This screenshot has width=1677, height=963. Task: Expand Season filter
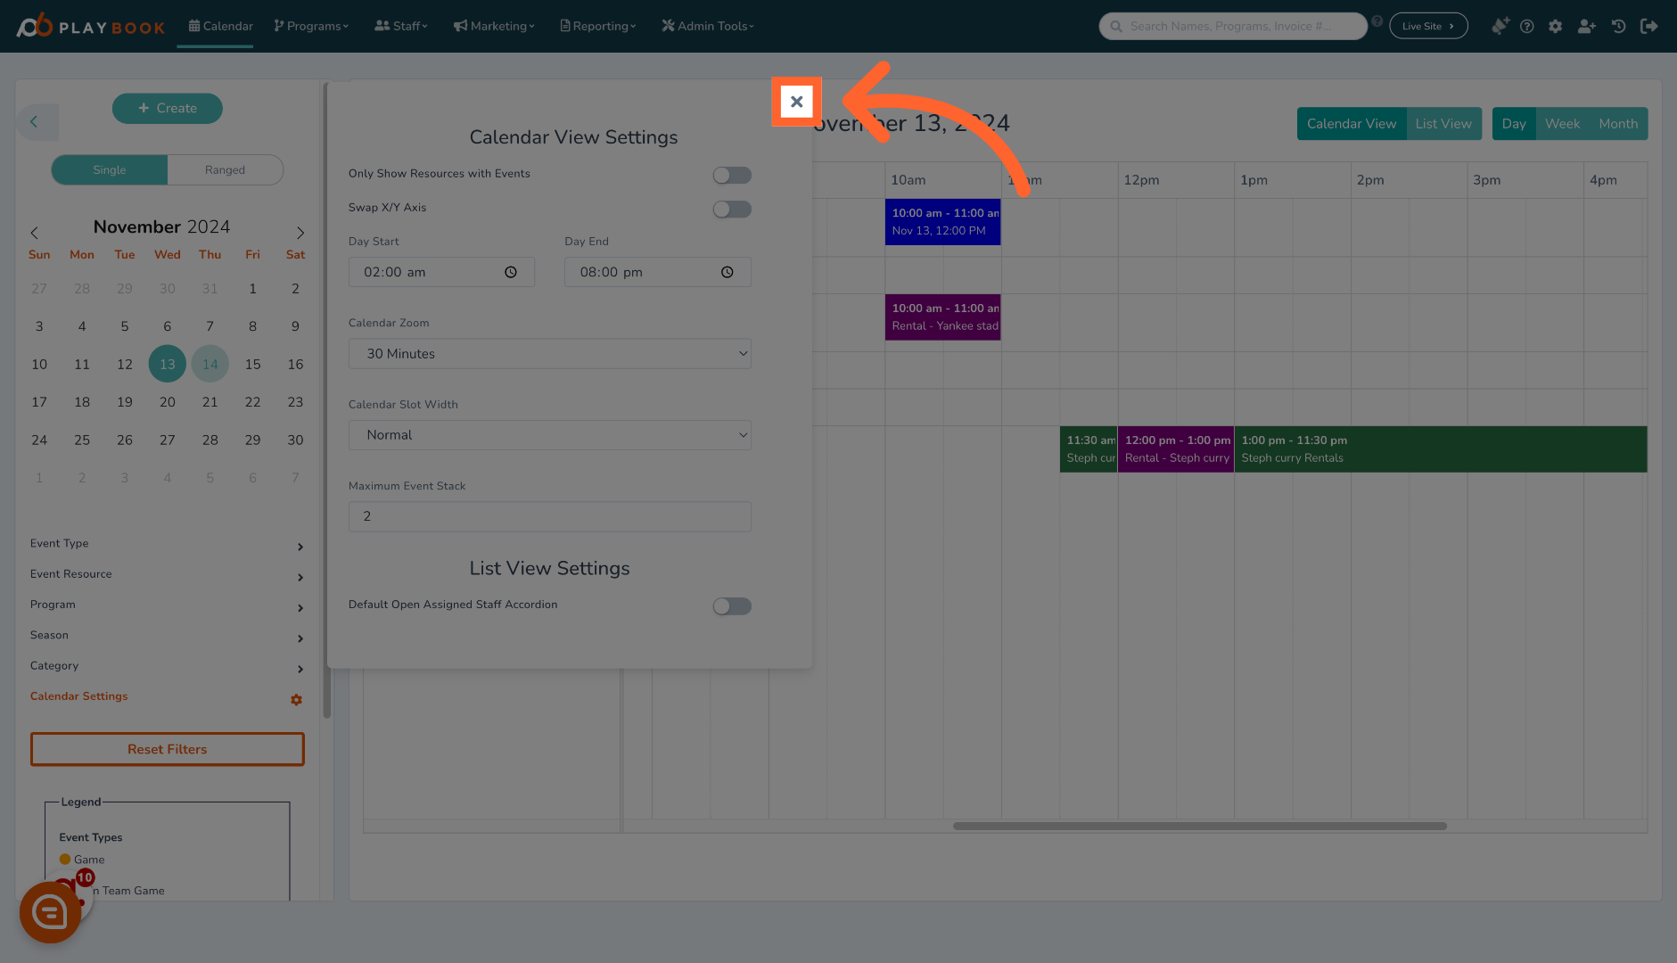(167, 636)
